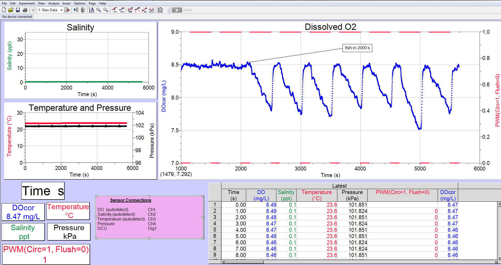Screen dimensions: 501x265
Task: Select the DOcor 8.47 mg/L meter
Action: tap(23, 212)
